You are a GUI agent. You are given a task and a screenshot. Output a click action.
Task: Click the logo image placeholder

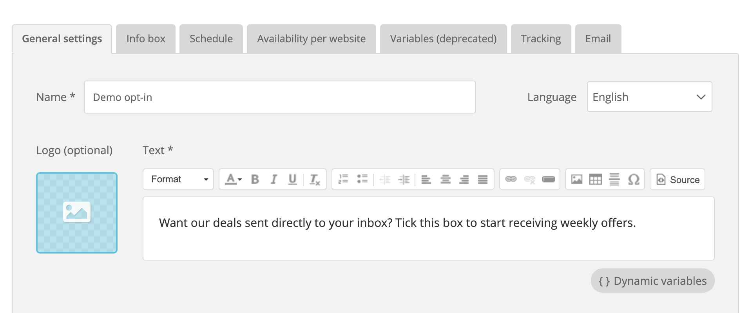(x=77, y=213)
